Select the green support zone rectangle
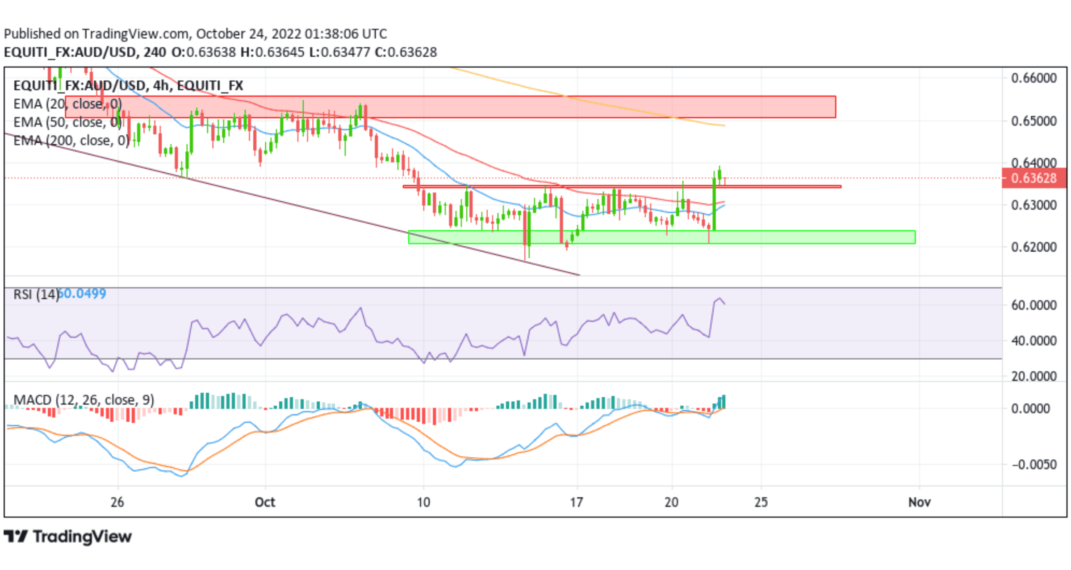Viewport: 1071px width, 570px height. pyautogui.click(x=662, y=237)
